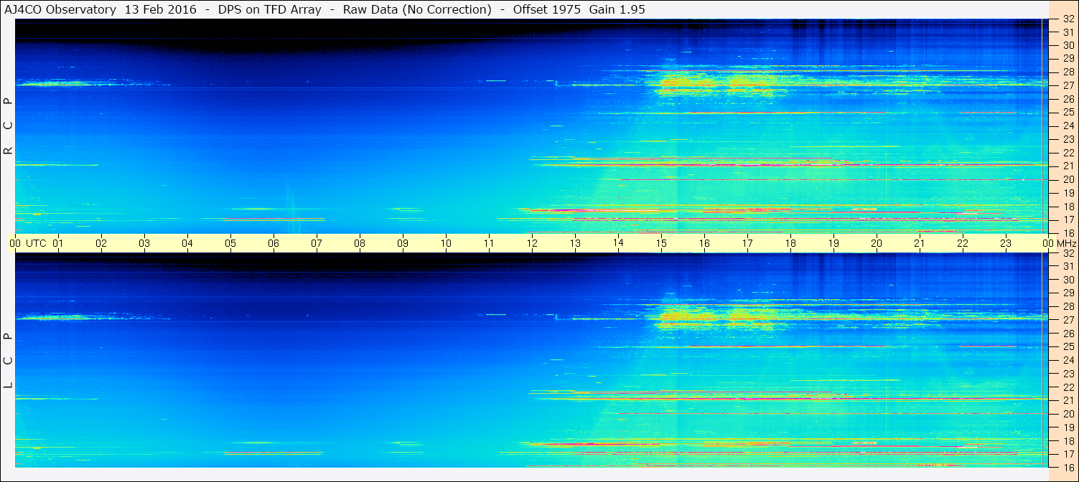Click the 'UTC' label on the time axis

36,243
